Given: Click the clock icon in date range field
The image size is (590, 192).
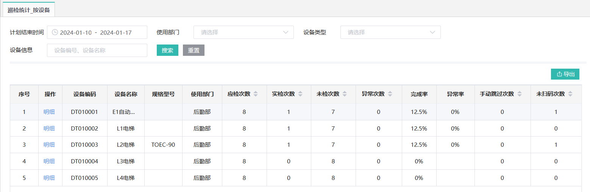Looking at the screenshot, I should point(55,32).
